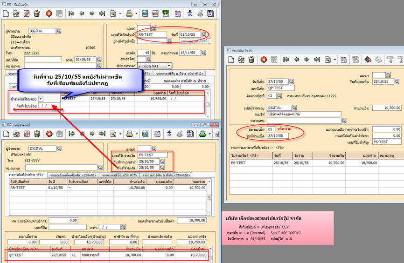Click next record arrow in PS window toolbar
This screenshot has height=263, width=404.
click(92, 134)
